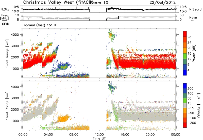
Task: Click the '3000' tick of the Power panel
Action: click(x=15, y=46)
